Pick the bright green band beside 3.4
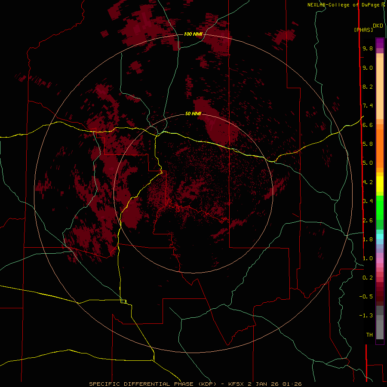Viewport: 387px width, 387px height. tap(380, 208)
